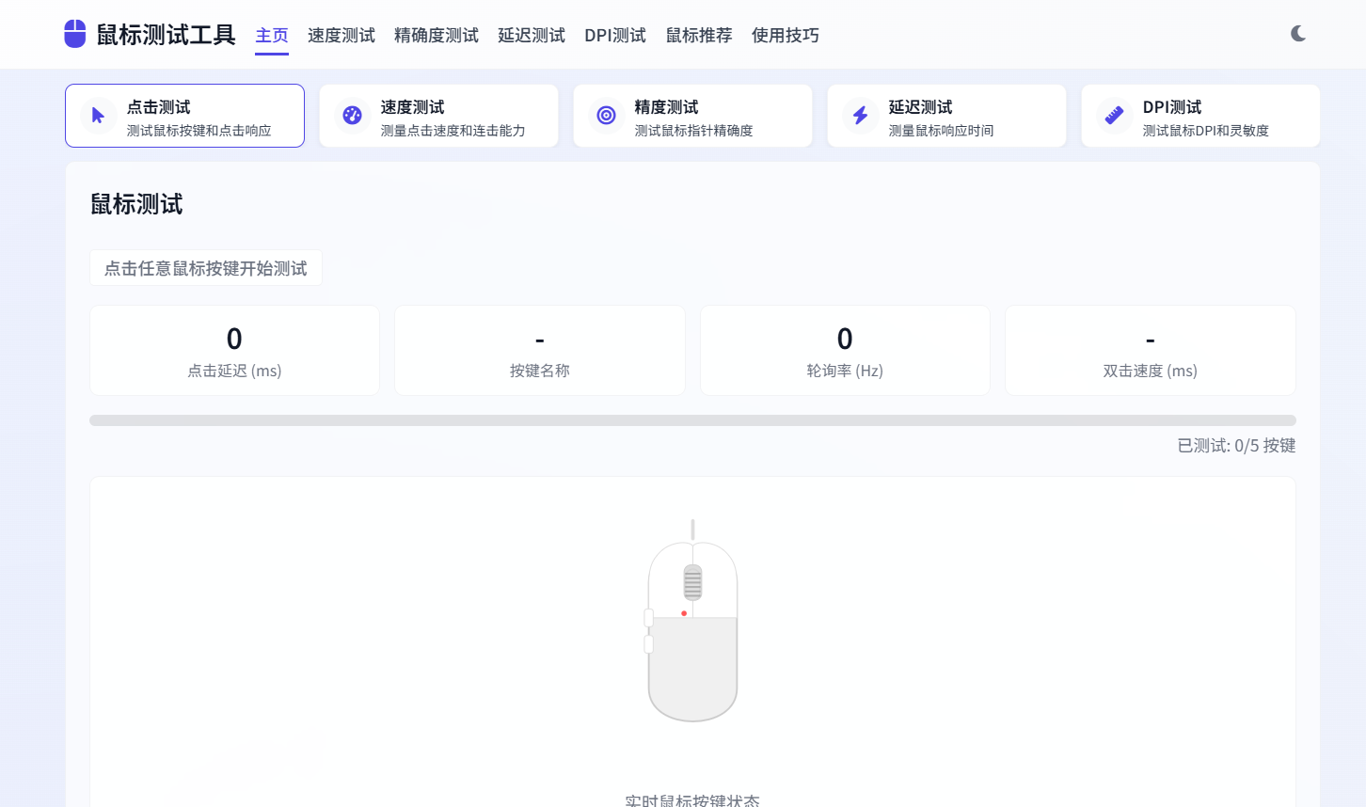Open the 使用技巧 navigation link

tap(786, 36)
